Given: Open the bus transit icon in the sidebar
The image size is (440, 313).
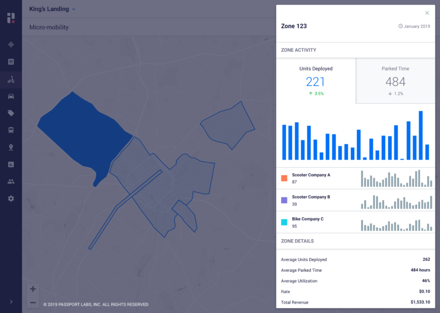Looking at the screenshot, I should point(11,130).
